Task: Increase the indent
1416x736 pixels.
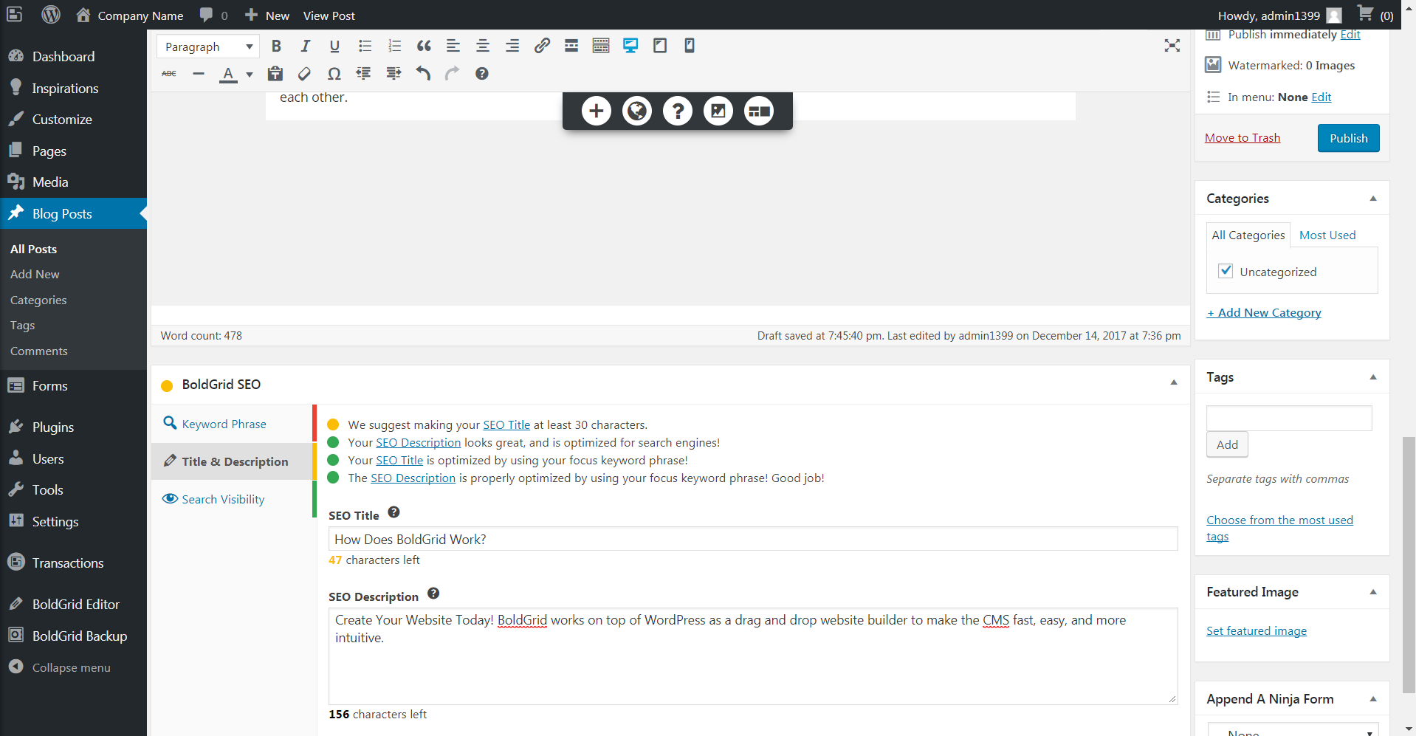Action: pyautogui.click(x=393, y=74)
